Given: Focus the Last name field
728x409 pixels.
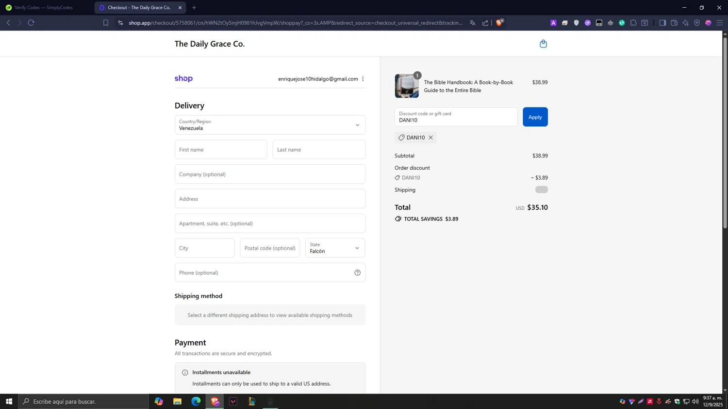Looking at the screenshot, I should click(319, 150).
